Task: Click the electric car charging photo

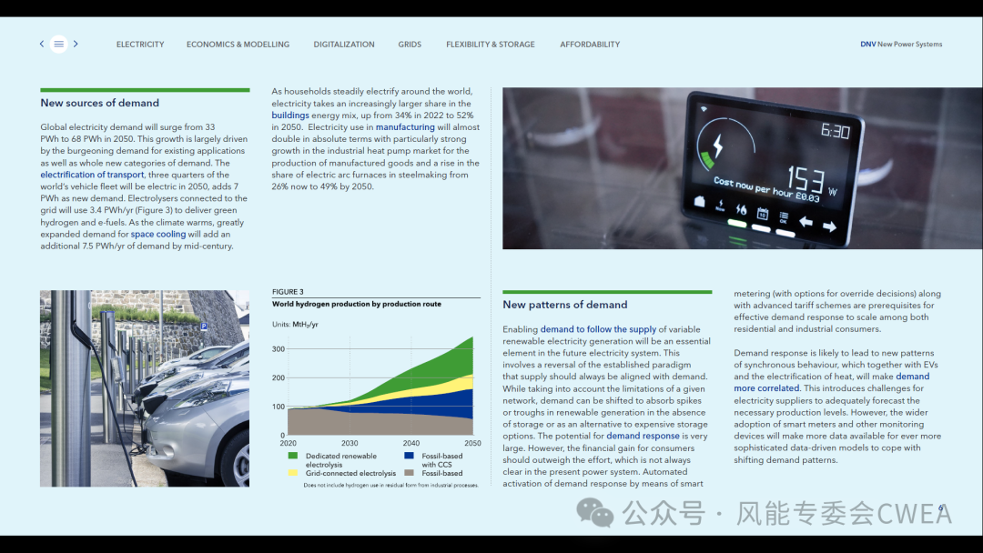Action: (x=145, y=388)
